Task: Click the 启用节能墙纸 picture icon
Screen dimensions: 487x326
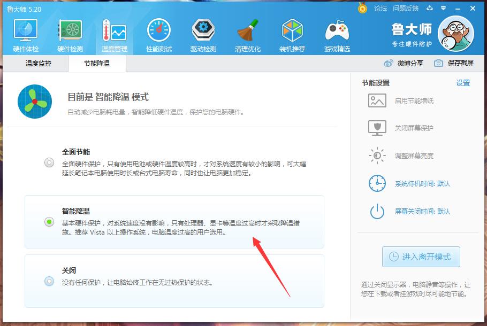Action: [377, 100]
